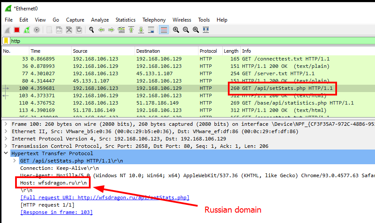Collapse the Hypertext Transfer Protocol node
This screenshot has width=375, height=223.
[x=6, y=153]
